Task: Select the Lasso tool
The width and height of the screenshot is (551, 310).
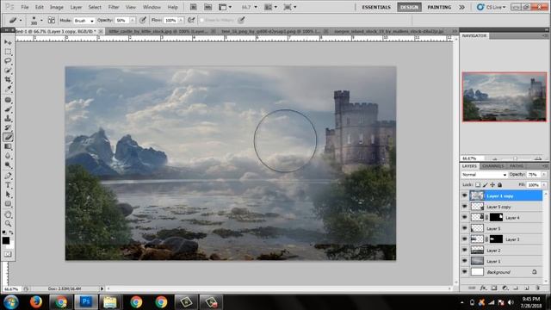Action: (8, 61)
